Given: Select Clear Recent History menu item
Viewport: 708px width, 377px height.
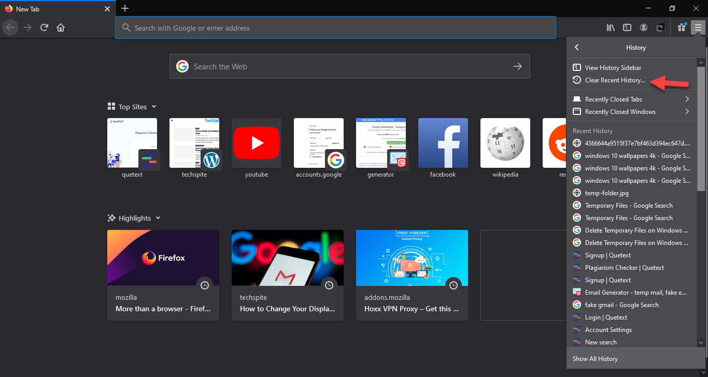Looking at the screenshot, I should [615, 80].
